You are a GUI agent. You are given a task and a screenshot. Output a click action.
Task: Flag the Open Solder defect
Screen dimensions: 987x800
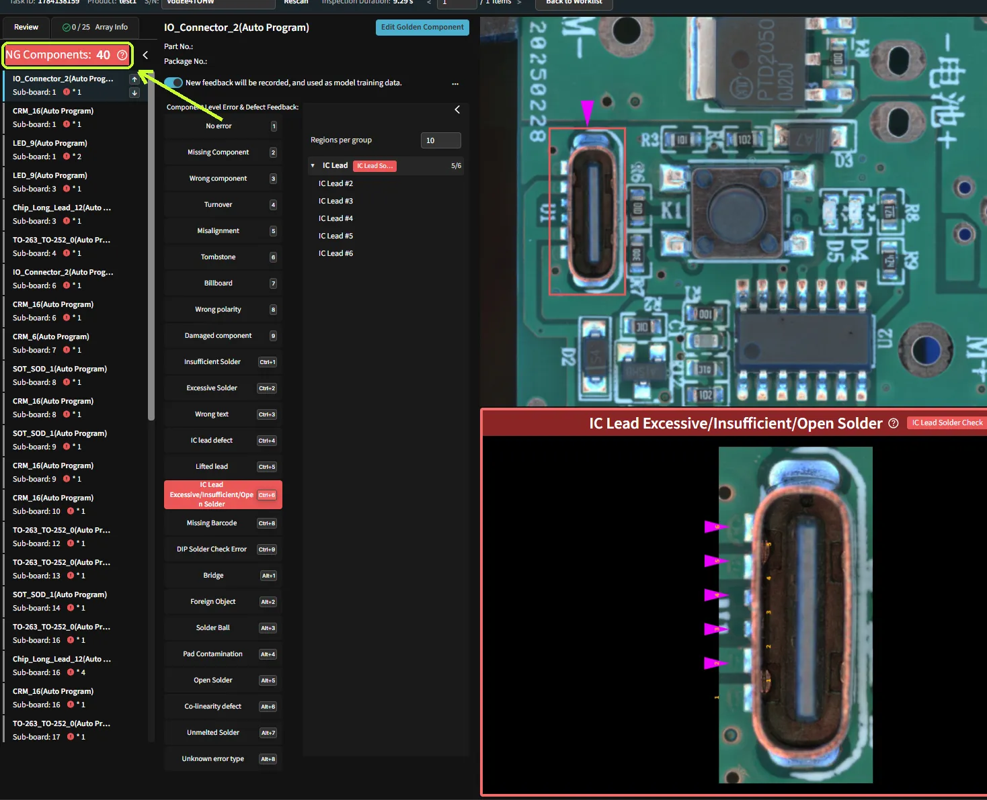click(223, 680)
